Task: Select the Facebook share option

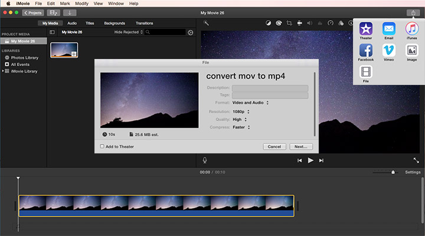Action: click(x=366, y=51)
